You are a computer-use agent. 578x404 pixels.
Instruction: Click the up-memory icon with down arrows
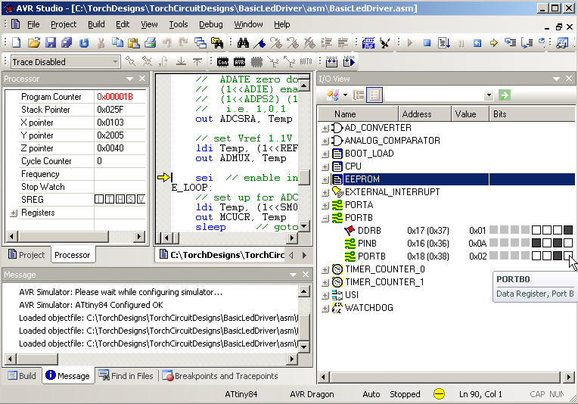point(331,61)
